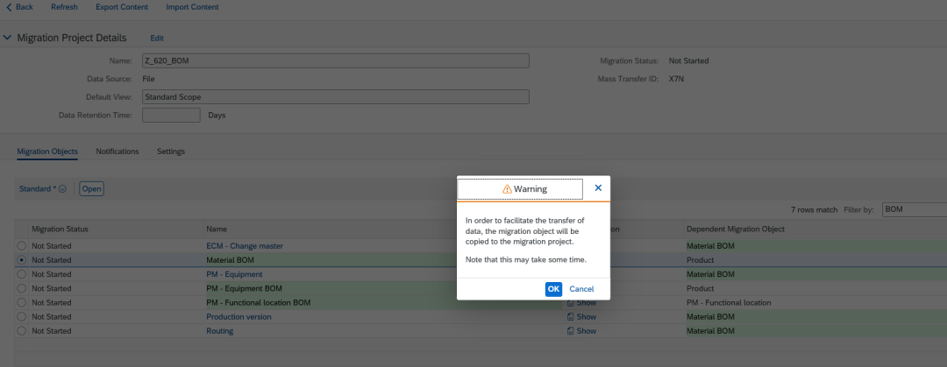Click the Open button
947x367 pixels.
pyautogui.click(x=91, y=189)
